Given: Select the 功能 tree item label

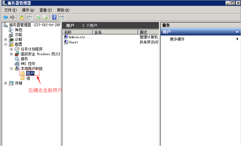Looking at the screenshot, I should [x=18, y=35].
